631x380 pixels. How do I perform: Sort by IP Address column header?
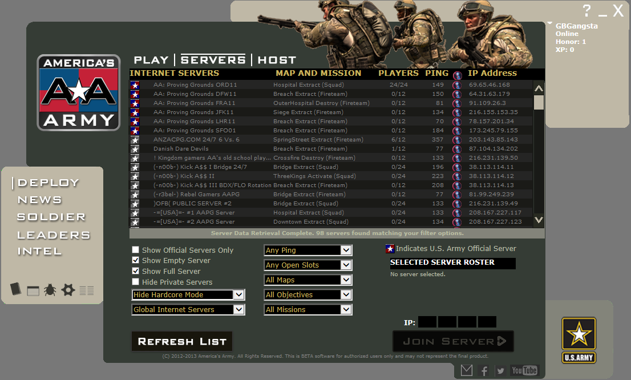[492, 73]
